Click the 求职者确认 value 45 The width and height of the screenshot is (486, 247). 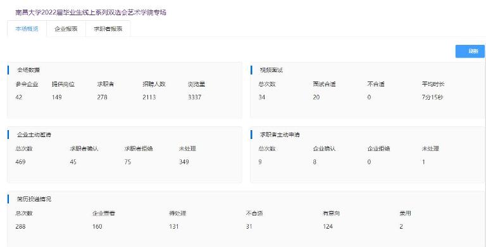(73, 162)
